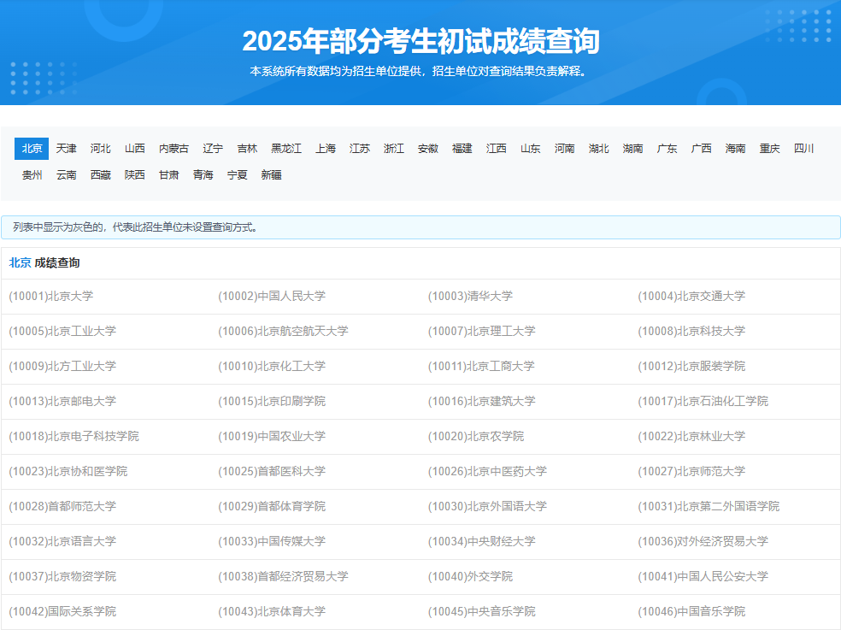Open (10030)北京外国语大学 entry
Image resolution: width=841 pixels, height=630 pixels.
[487, 506]
